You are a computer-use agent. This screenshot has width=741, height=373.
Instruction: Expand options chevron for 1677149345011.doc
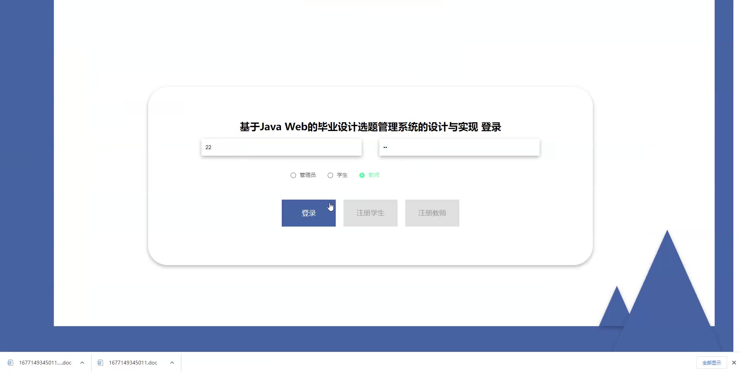[x=172, y=363]
